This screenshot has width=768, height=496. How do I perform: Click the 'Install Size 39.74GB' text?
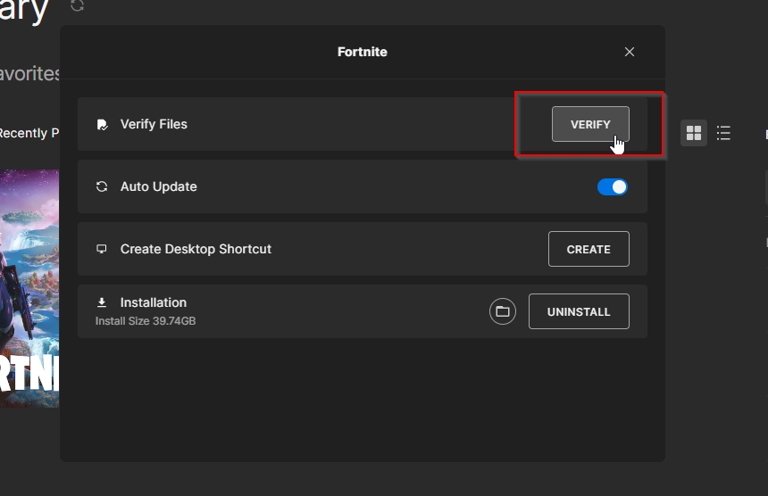pos(146,321)
